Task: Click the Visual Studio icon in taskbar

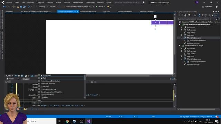Action: click(x=89, y=121)
